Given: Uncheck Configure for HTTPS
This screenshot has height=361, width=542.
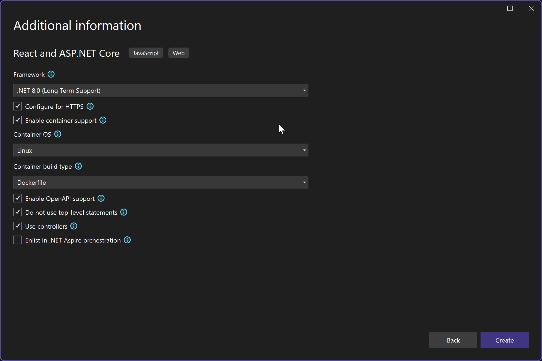Looking at the screenshot, I should pos(17,106).
